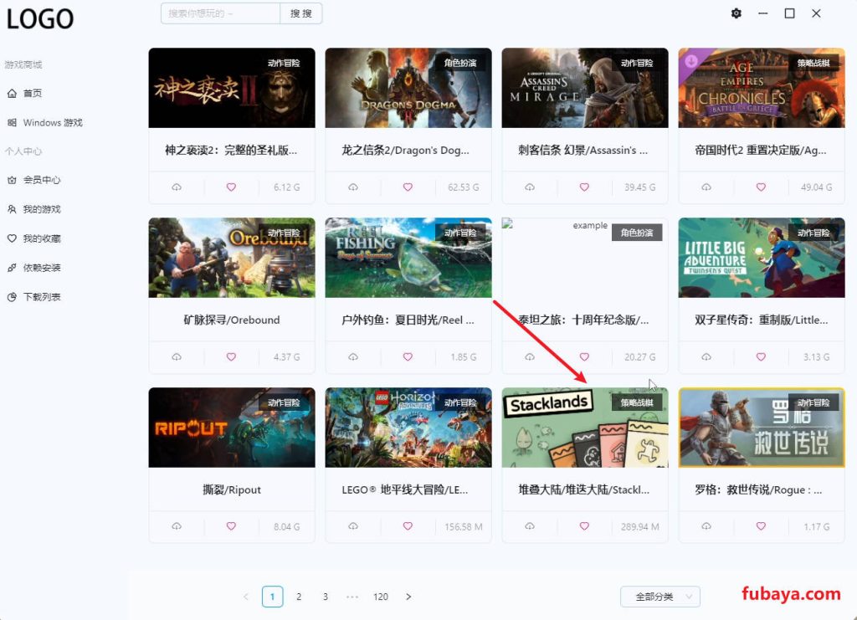Image resolution: width=857 pixels, height=620 pixels.
Task: Click the download icon for 帝国时代2
Action: [706, 187]
